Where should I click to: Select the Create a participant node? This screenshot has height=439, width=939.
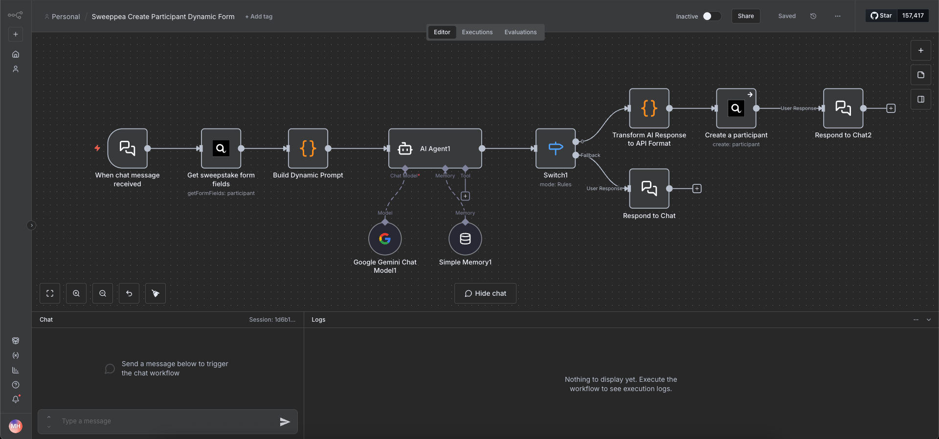pyautogui.click(x=736, y=109)
